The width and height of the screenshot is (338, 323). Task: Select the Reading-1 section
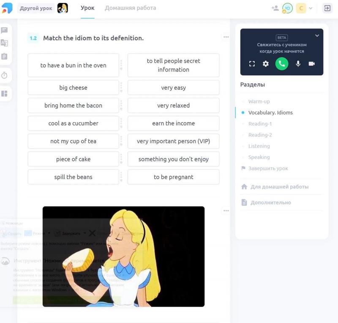[260, 124]
